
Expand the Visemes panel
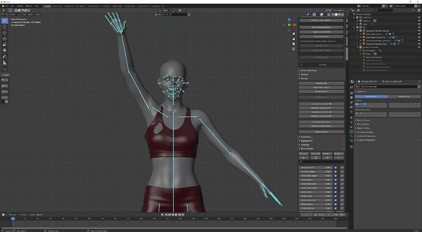pyautogui.click(x=305, y=144)
